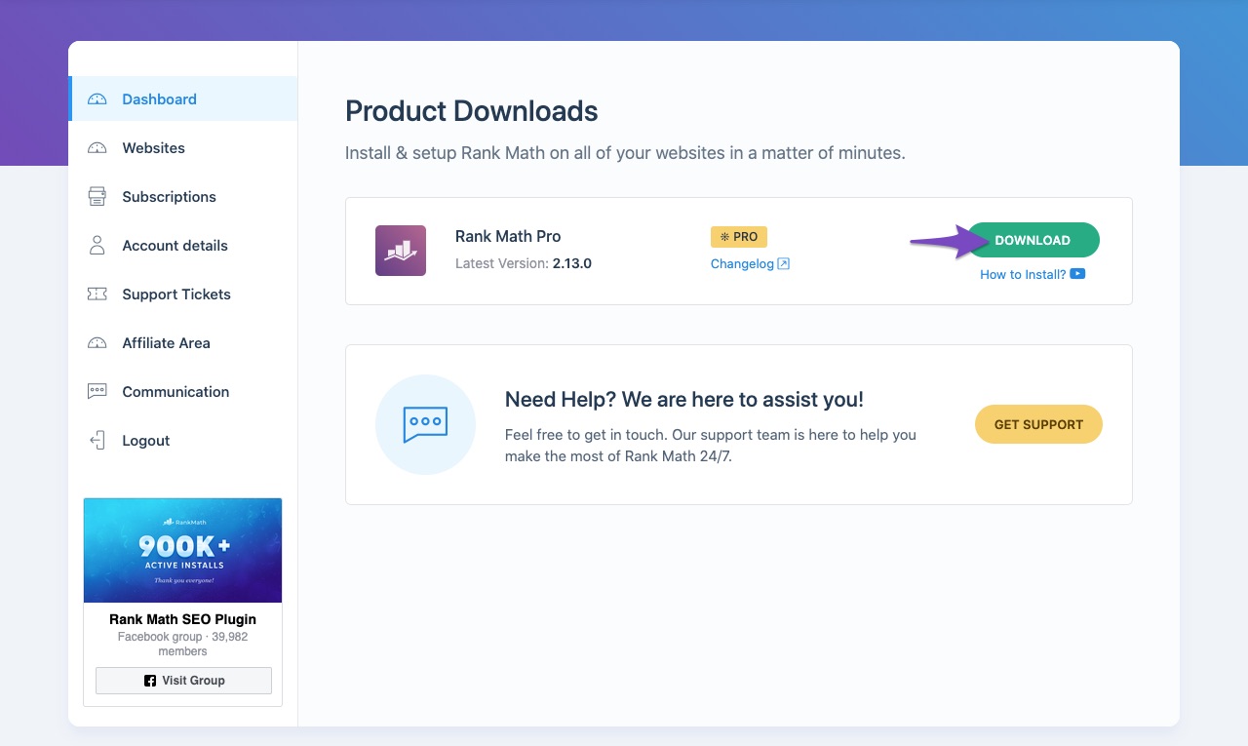Click the Communication chat bubble icon

[97, 392]
